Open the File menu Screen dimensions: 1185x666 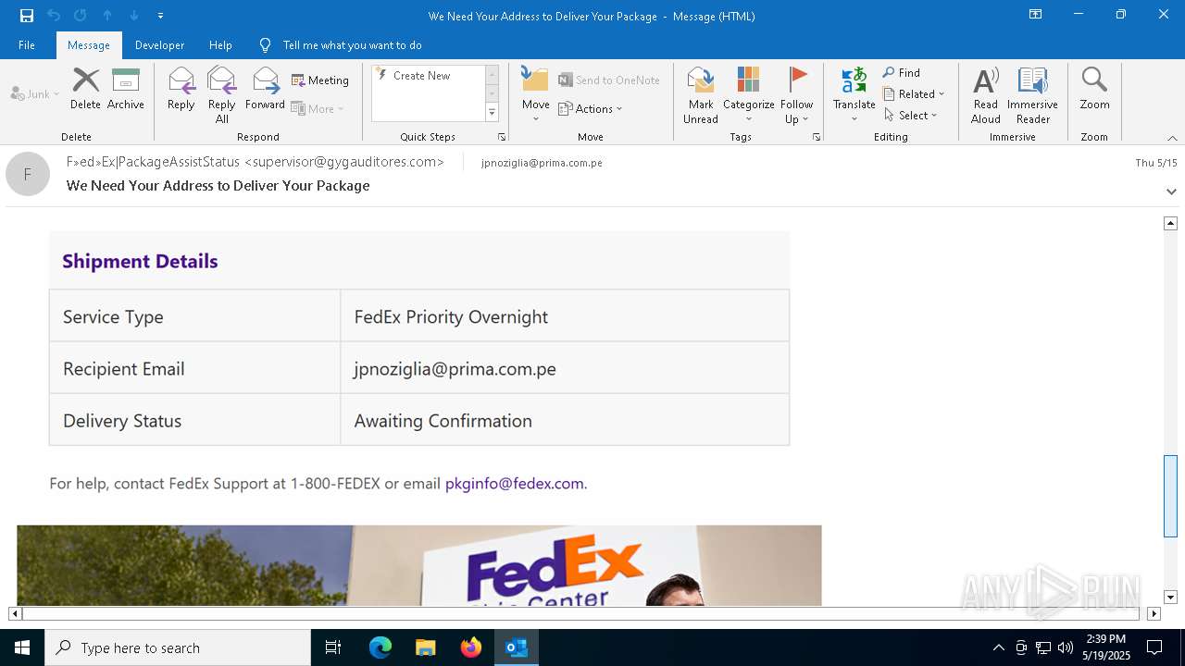27,45
